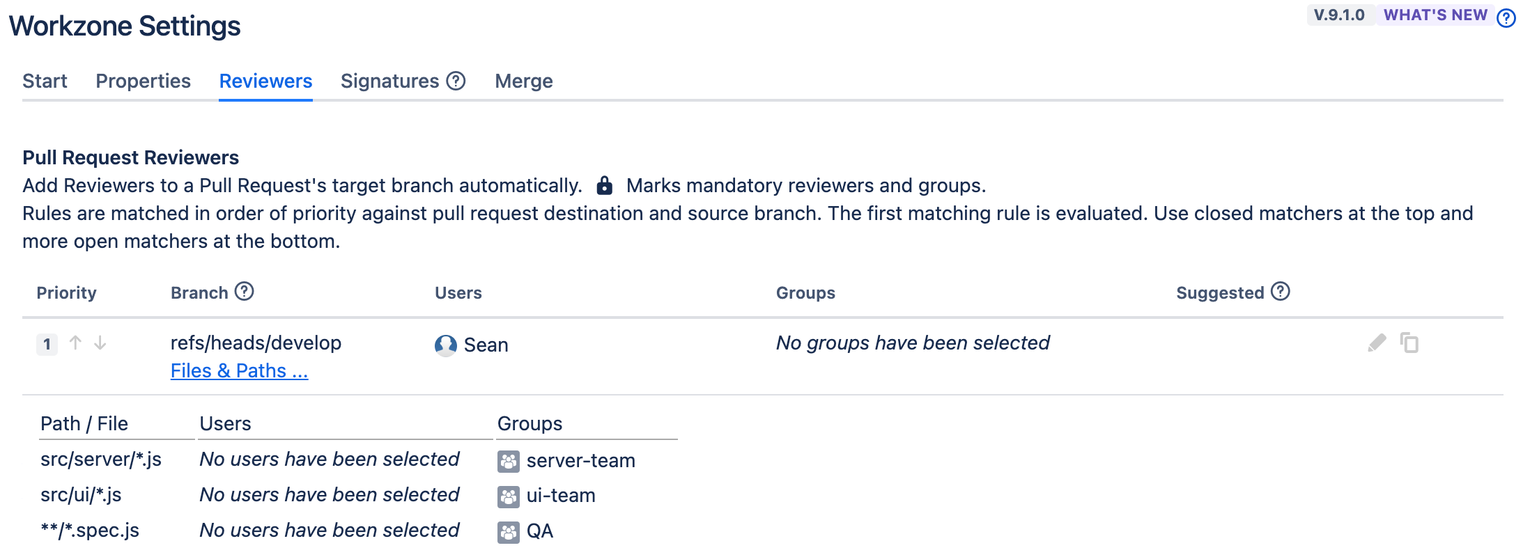
Task: Click the Pull Request Reviewers heading
Action: point(130,157)
